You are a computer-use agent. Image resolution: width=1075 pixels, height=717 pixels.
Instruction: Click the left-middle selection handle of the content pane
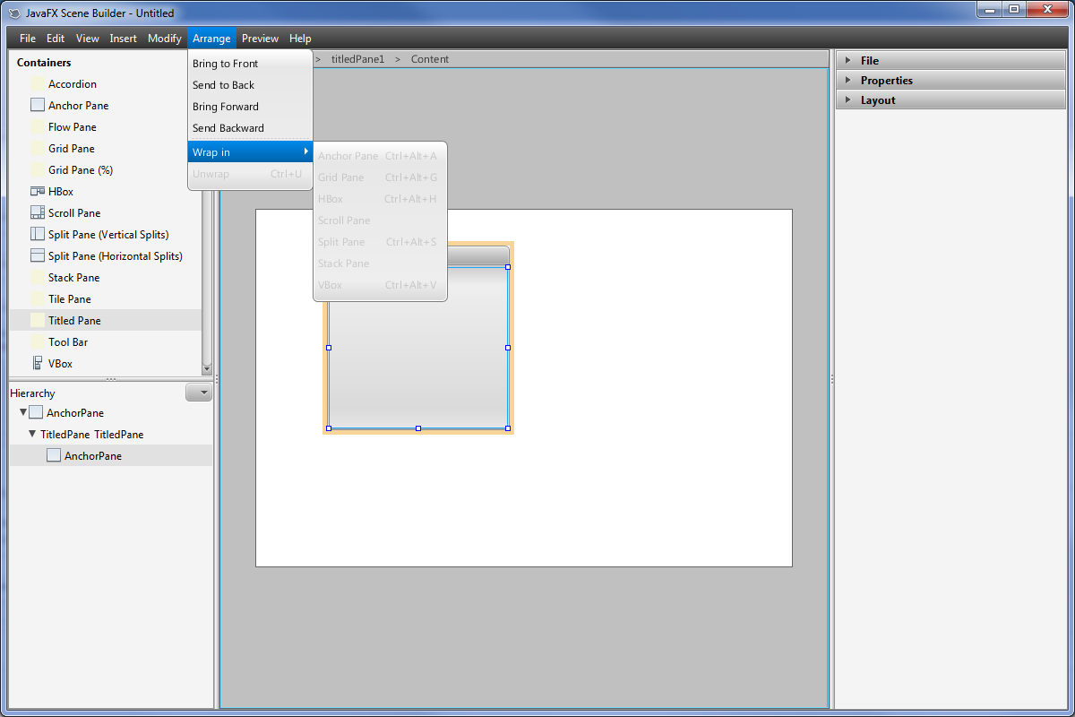click(329, 348)
